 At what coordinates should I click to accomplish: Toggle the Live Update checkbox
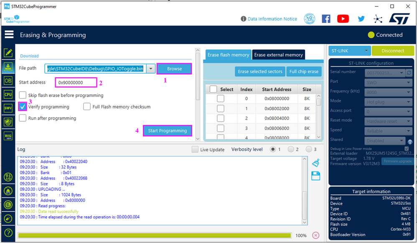(195, 149)
